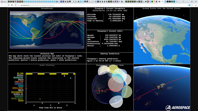Screen dimensions: 198x111
Task: Reload the Tiangong storyboard page
Action: (9, 5)
